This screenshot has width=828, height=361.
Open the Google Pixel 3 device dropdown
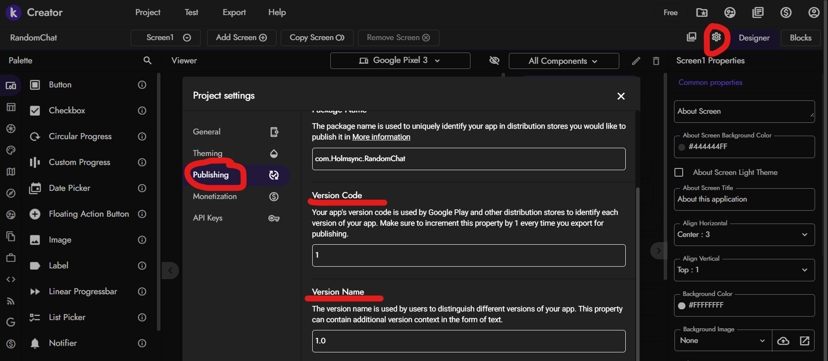400,61
